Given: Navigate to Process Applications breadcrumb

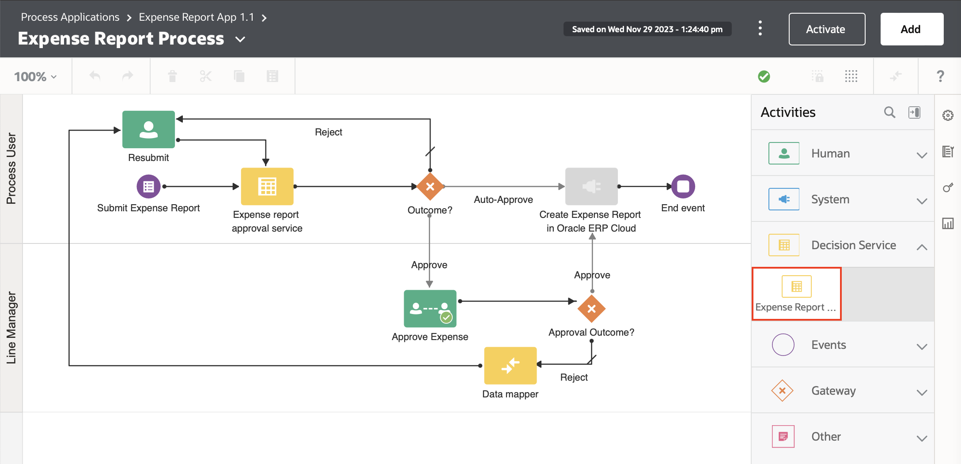Looking at the screenshot, I should 70,17.
